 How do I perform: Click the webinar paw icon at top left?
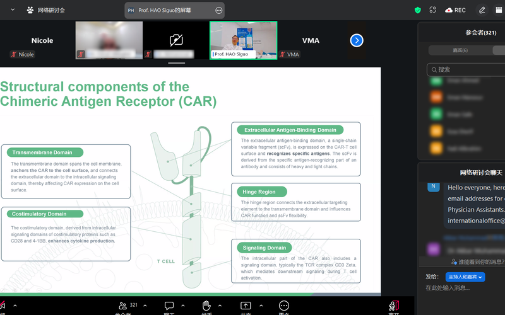tap(30, 10)
